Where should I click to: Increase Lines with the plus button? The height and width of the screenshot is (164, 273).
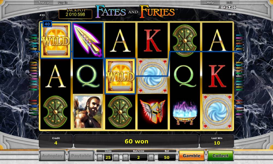pos(116,157)
